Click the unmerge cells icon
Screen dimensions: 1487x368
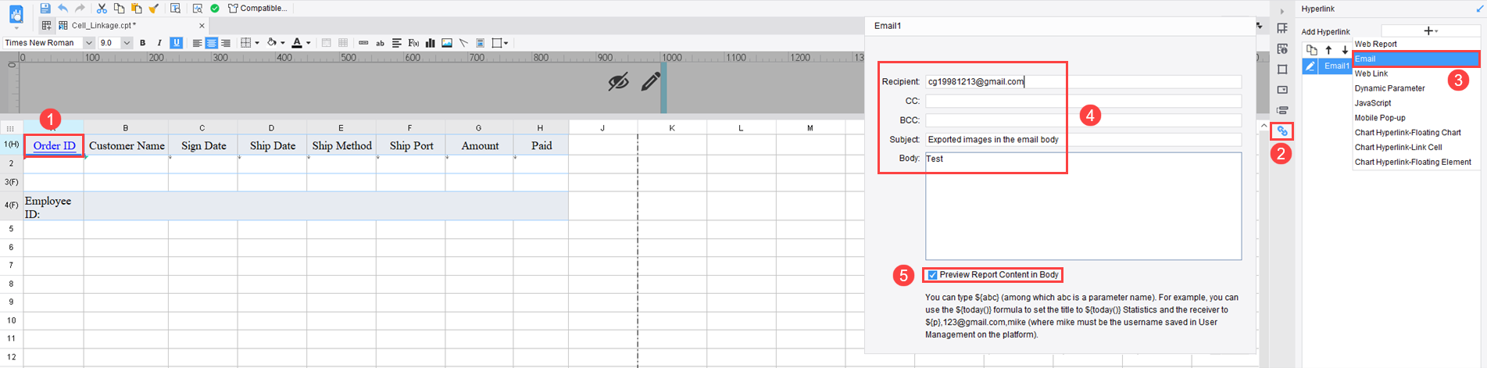pyautogui.click(x=343, y=43)
